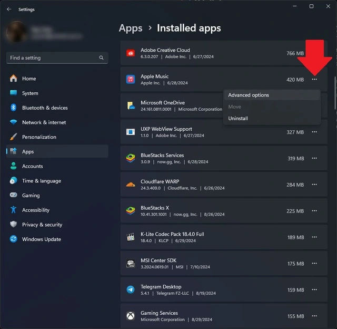This screenshot has width=337, height=329.
Task: Open more options for Telegram Desktop
Action: (x=314, y=289)
